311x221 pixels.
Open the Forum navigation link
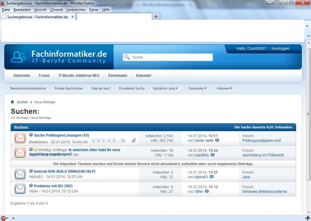(44, 75)
